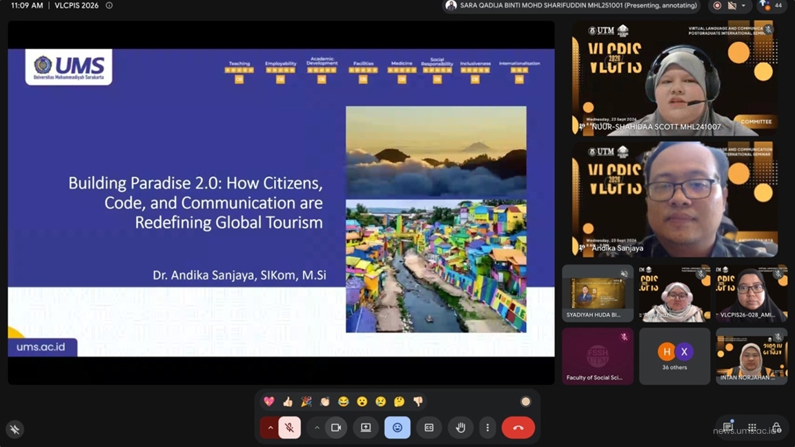
Task: Click the mountain clouds photo on slide
Action: pos(436,152)
